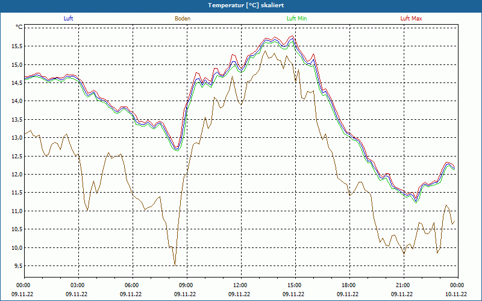Click the red Luft Max legend label
The width and height of the screenshot is (482, 301).
coord(411,19)
